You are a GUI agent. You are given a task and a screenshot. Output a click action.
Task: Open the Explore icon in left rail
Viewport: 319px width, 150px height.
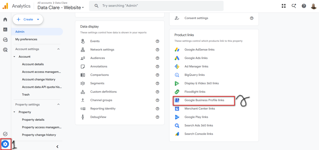pos(5,40)
